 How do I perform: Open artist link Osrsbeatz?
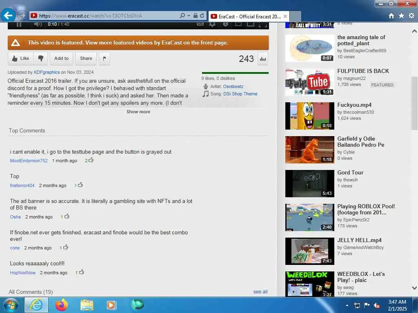[x=233, y=86]
